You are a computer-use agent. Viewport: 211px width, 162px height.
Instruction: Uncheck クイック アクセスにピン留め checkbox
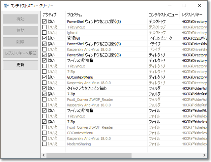click(x=45, y=88)
